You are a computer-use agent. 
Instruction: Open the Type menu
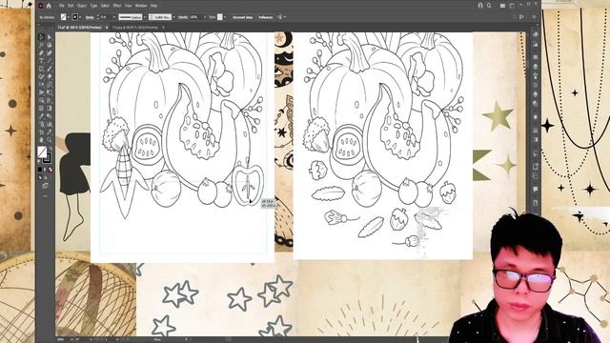pos(93,6)
